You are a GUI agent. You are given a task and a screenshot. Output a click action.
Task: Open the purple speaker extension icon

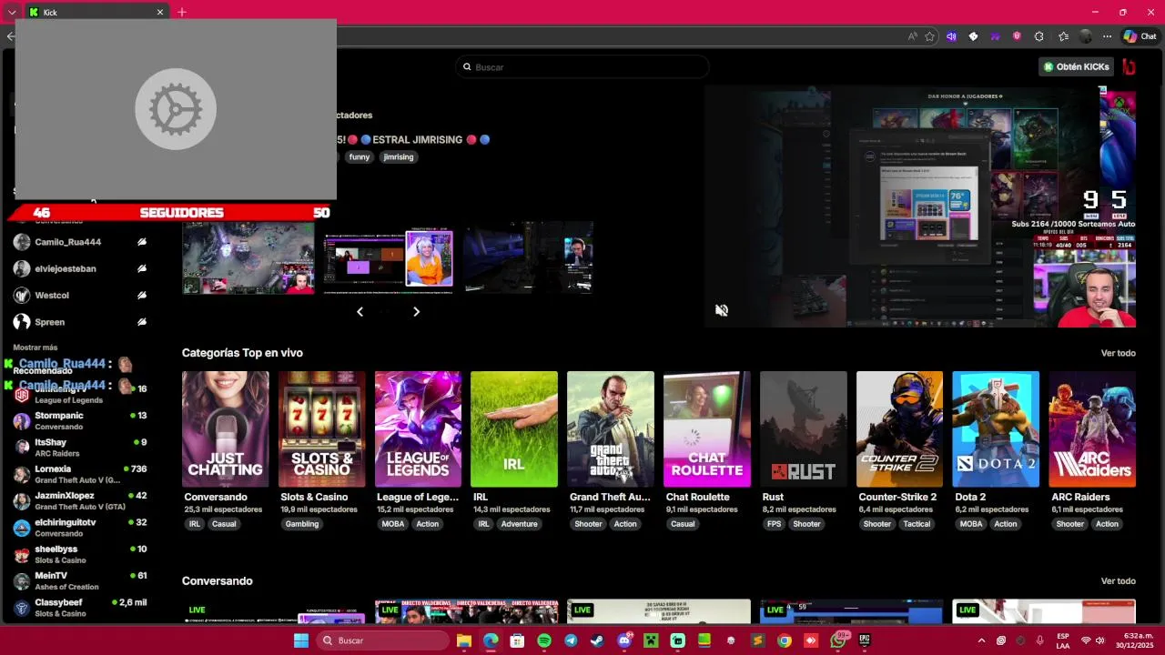[951, 36]
